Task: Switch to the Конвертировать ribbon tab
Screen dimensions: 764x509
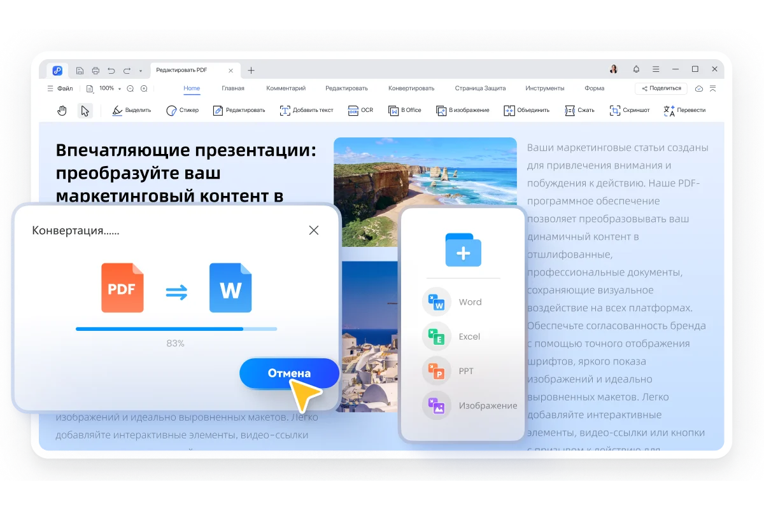Action: tap(411, 88)
